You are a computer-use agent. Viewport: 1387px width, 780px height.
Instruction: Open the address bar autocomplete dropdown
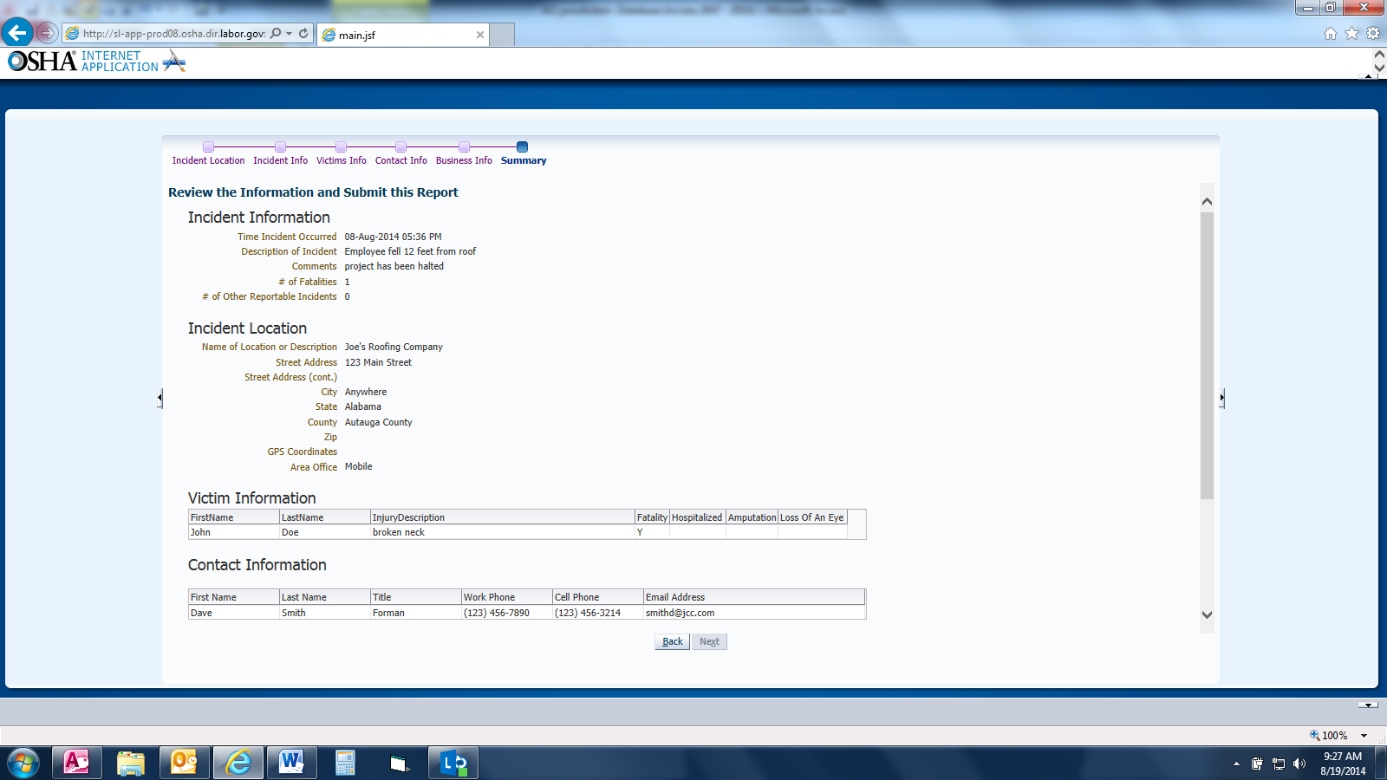[290, 34]
